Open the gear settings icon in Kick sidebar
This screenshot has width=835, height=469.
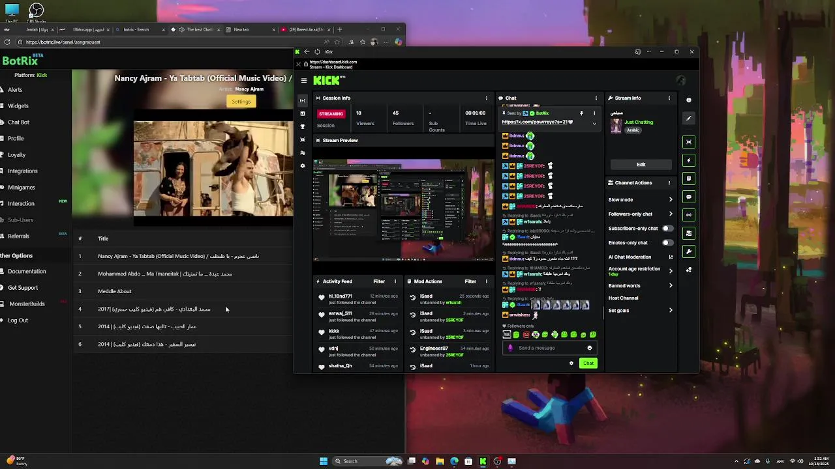[302, 165]
